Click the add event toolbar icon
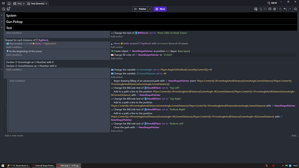This screenshot has height=168, width=299. click(256, 9)
